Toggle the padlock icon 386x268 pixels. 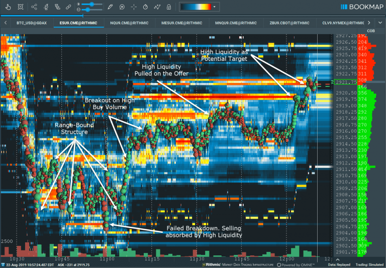(x=169, y=7)
